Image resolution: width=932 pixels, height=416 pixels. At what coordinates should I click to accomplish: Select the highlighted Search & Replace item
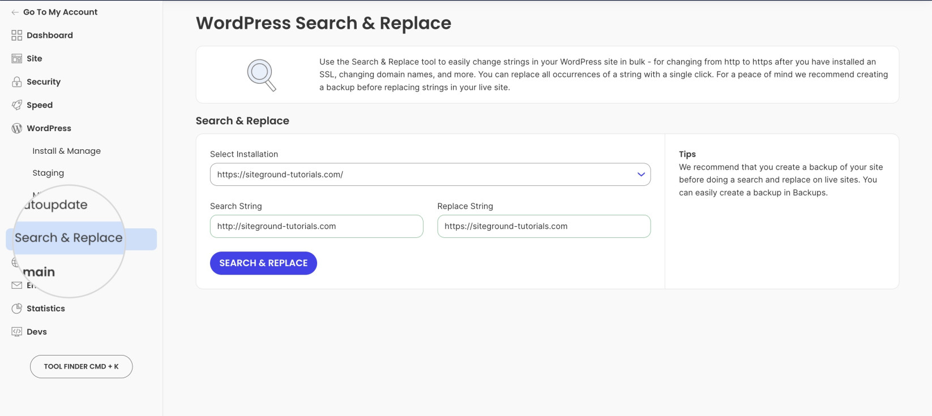coord(81,239)
